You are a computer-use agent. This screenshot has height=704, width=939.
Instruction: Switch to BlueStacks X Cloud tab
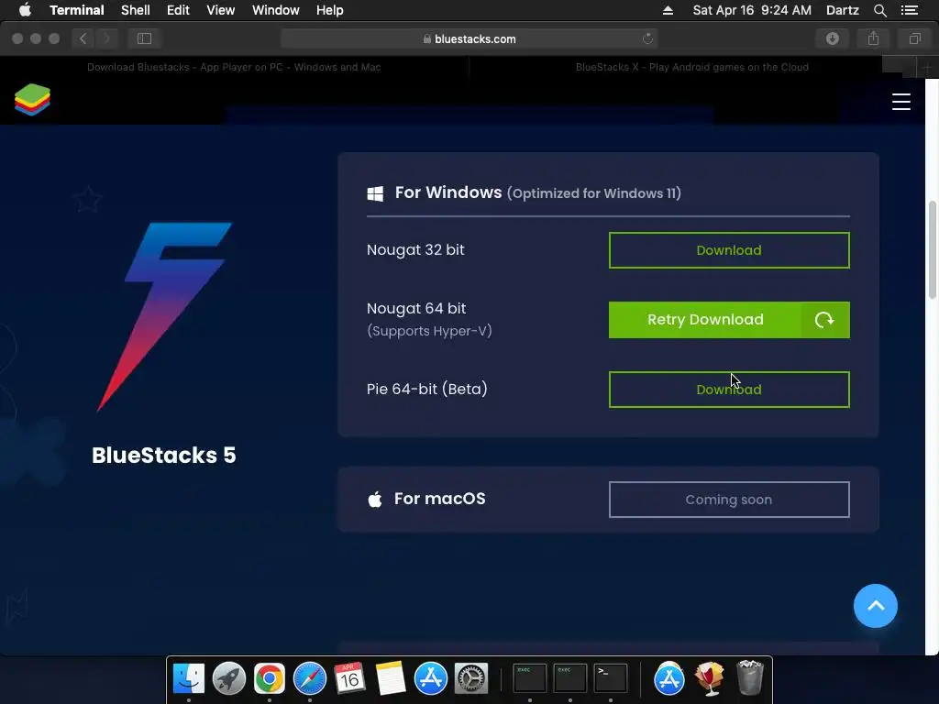click(x=692, y=67)
